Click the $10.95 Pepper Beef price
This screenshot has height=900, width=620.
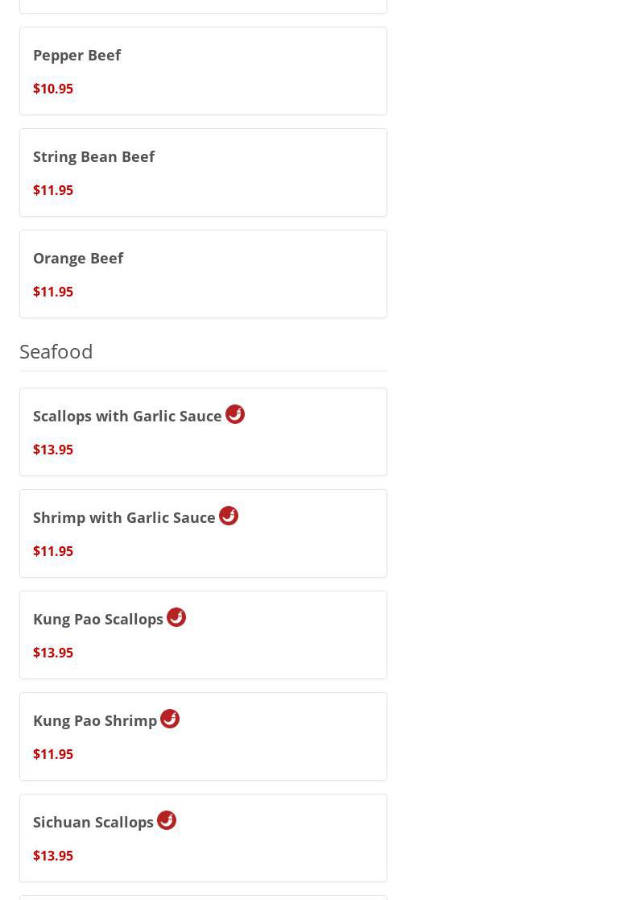(53, 89)
